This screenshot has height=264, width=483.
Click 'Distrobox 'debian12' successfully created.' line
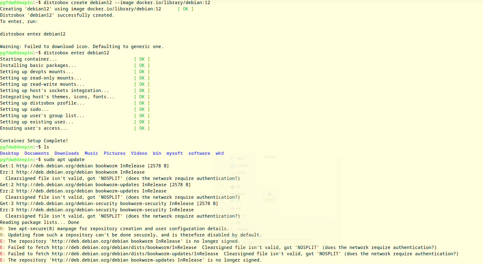(57, 15)
